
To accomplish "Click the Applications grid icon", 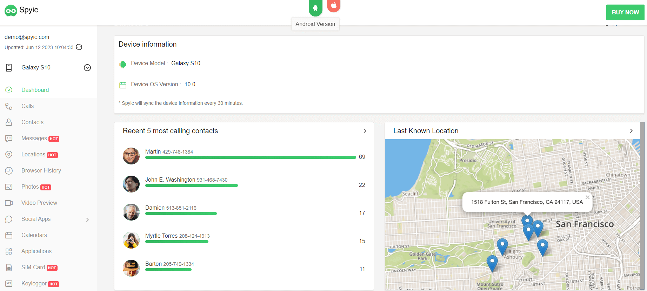I will pyautogui.click(x=9, y=251).
